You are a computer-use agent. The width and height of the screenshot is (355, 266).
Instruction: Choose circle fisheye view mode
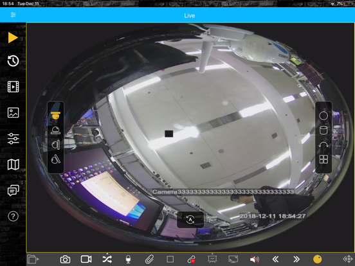click(x=323, y=116)
